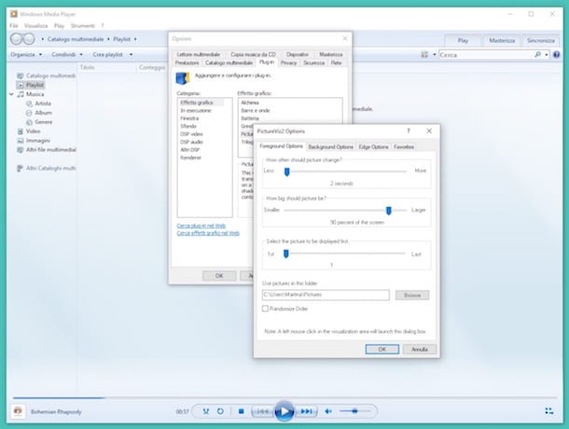Collapse the Musica tree node
This screenshot has width=569, height=429.
coord(11,94)
